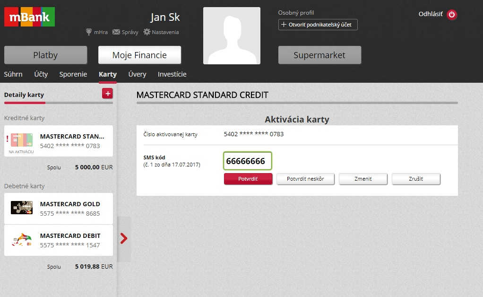Open Správy envelope icon

point(116,32)
